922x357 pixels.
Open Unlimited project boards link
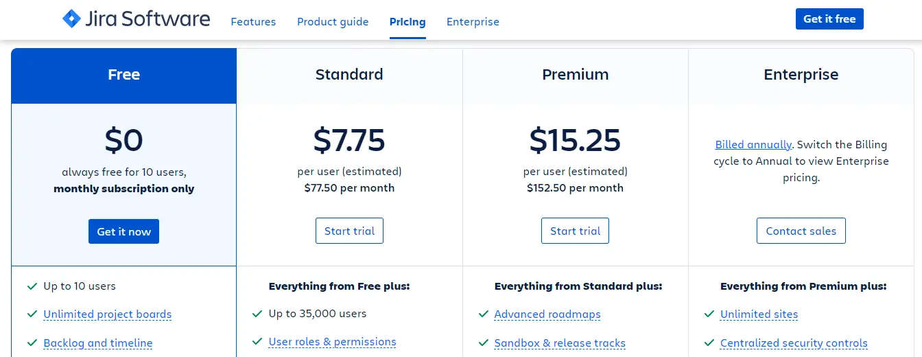point(107,314)
